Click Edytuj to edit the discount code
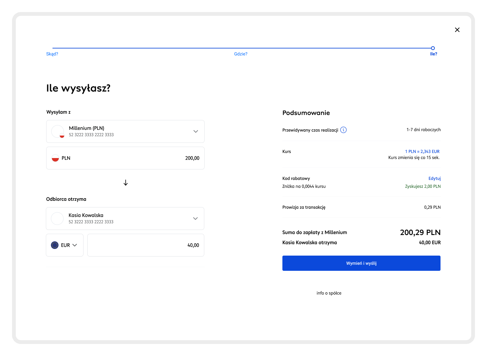The width and height of the screenshot is (487, 356). 434,178
